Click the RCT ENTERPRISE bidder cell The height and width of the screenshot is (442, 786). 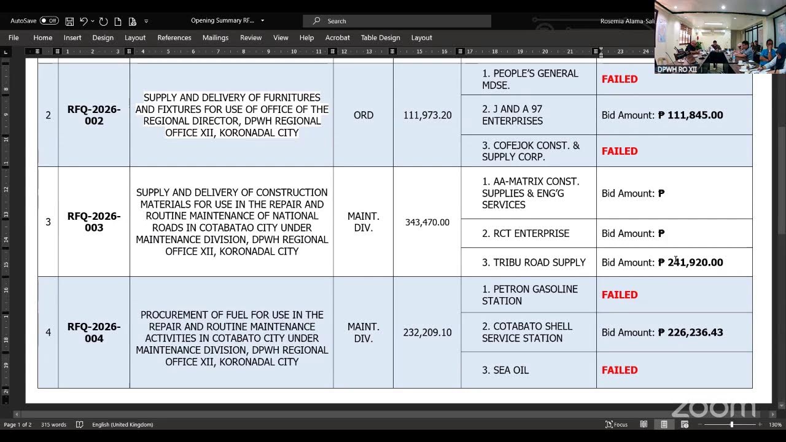point(529,233)
